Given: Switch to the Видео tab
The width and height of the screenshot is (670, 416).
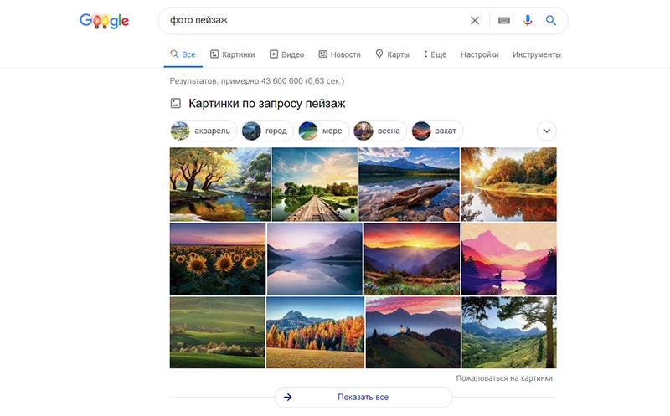Looking at the screenshot, I should pyautogui.click(x=286, y=54).
